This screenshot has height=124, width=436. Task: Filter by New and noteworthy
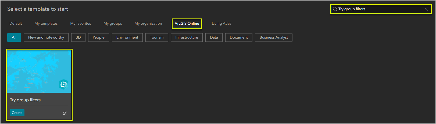[46, 37]
